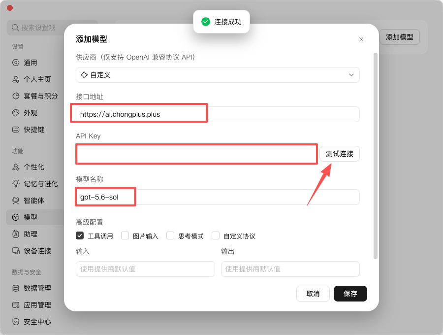Click the provider dropdown chevron arrow
The height and width of the screenshot is (335, 443).
coord(351,75)
